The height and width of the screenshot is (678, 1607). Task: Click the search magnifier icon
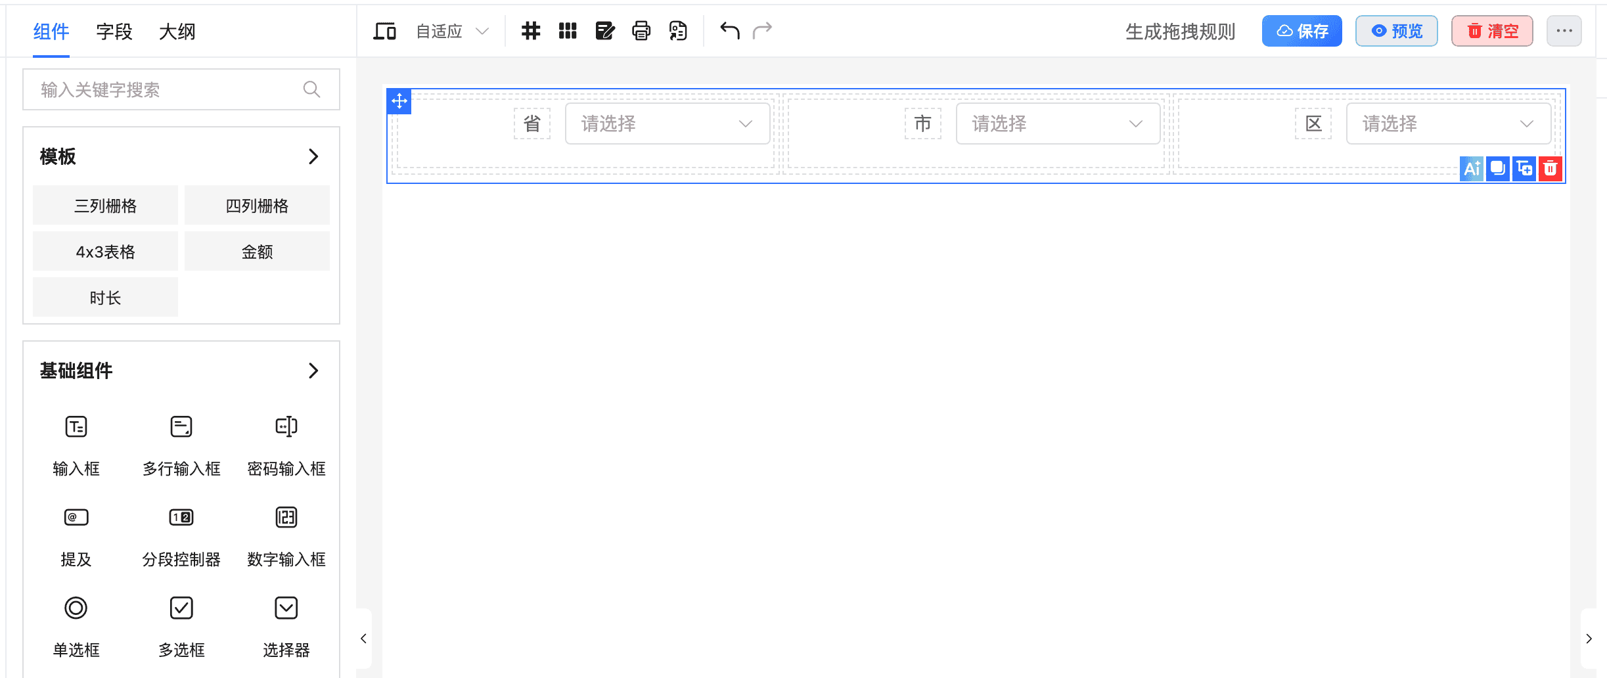(312, 89)
